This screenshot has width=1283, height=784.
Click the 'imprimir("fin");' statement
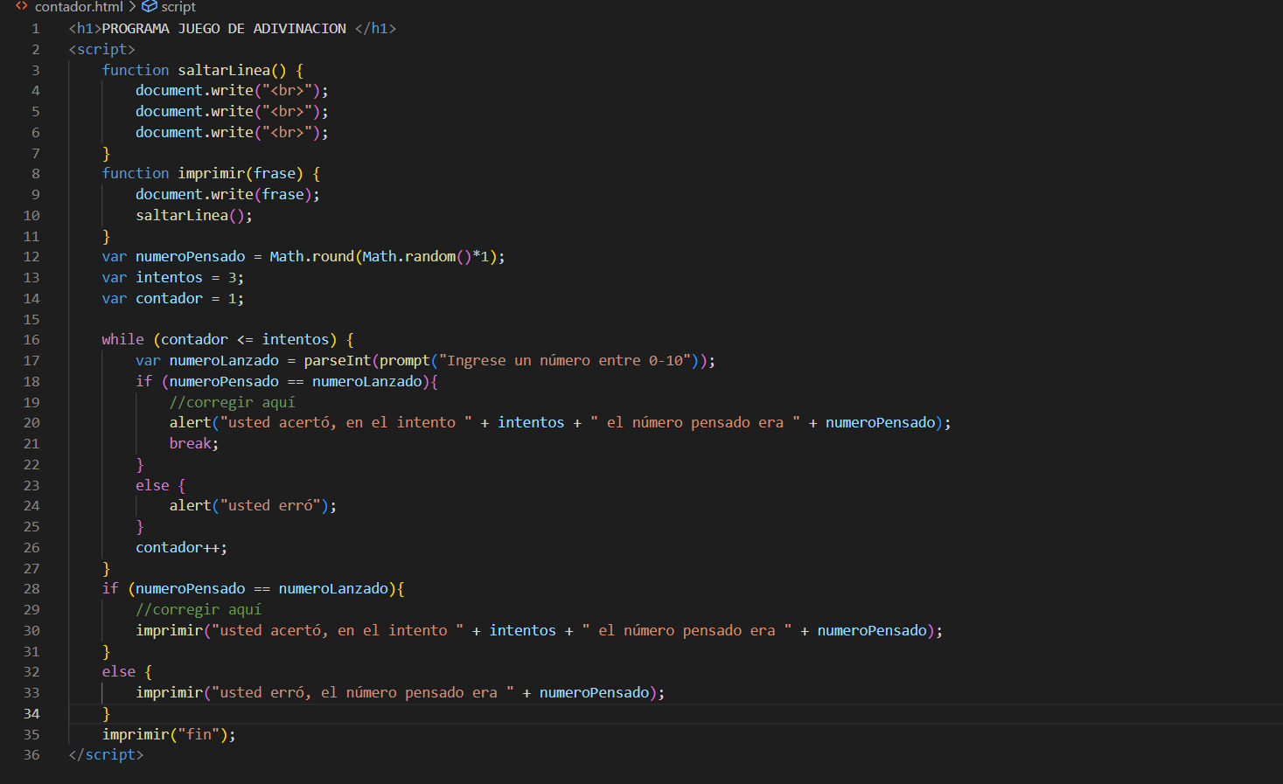tap(169, 735)
